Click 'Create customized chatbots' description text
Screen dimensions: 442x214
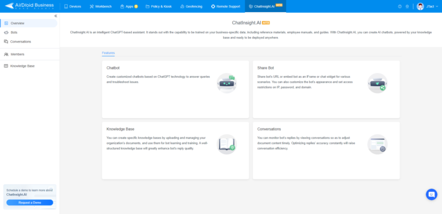point(158,79)
